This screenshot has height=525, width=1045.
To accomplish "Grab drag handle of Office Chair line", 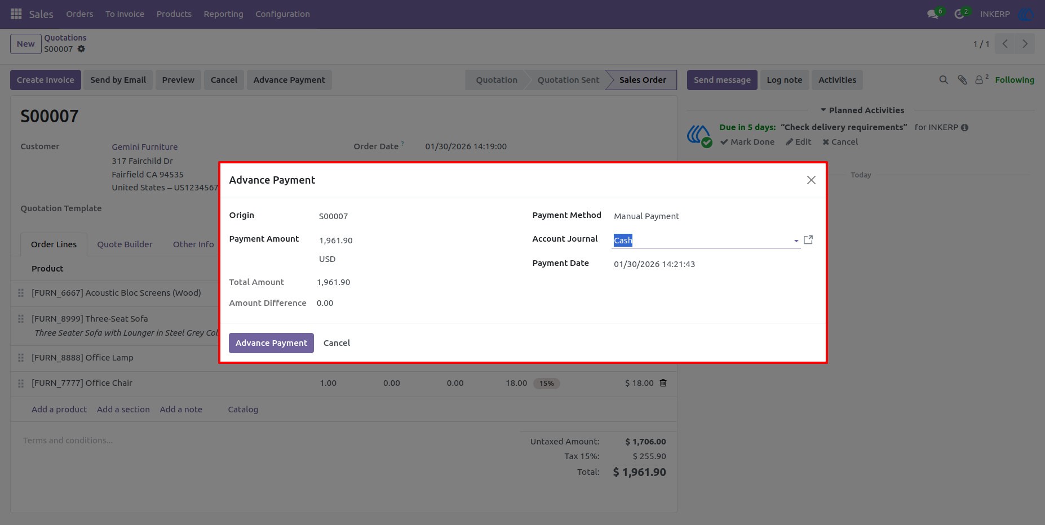I will pyautogui.click(x=21, y=383).
